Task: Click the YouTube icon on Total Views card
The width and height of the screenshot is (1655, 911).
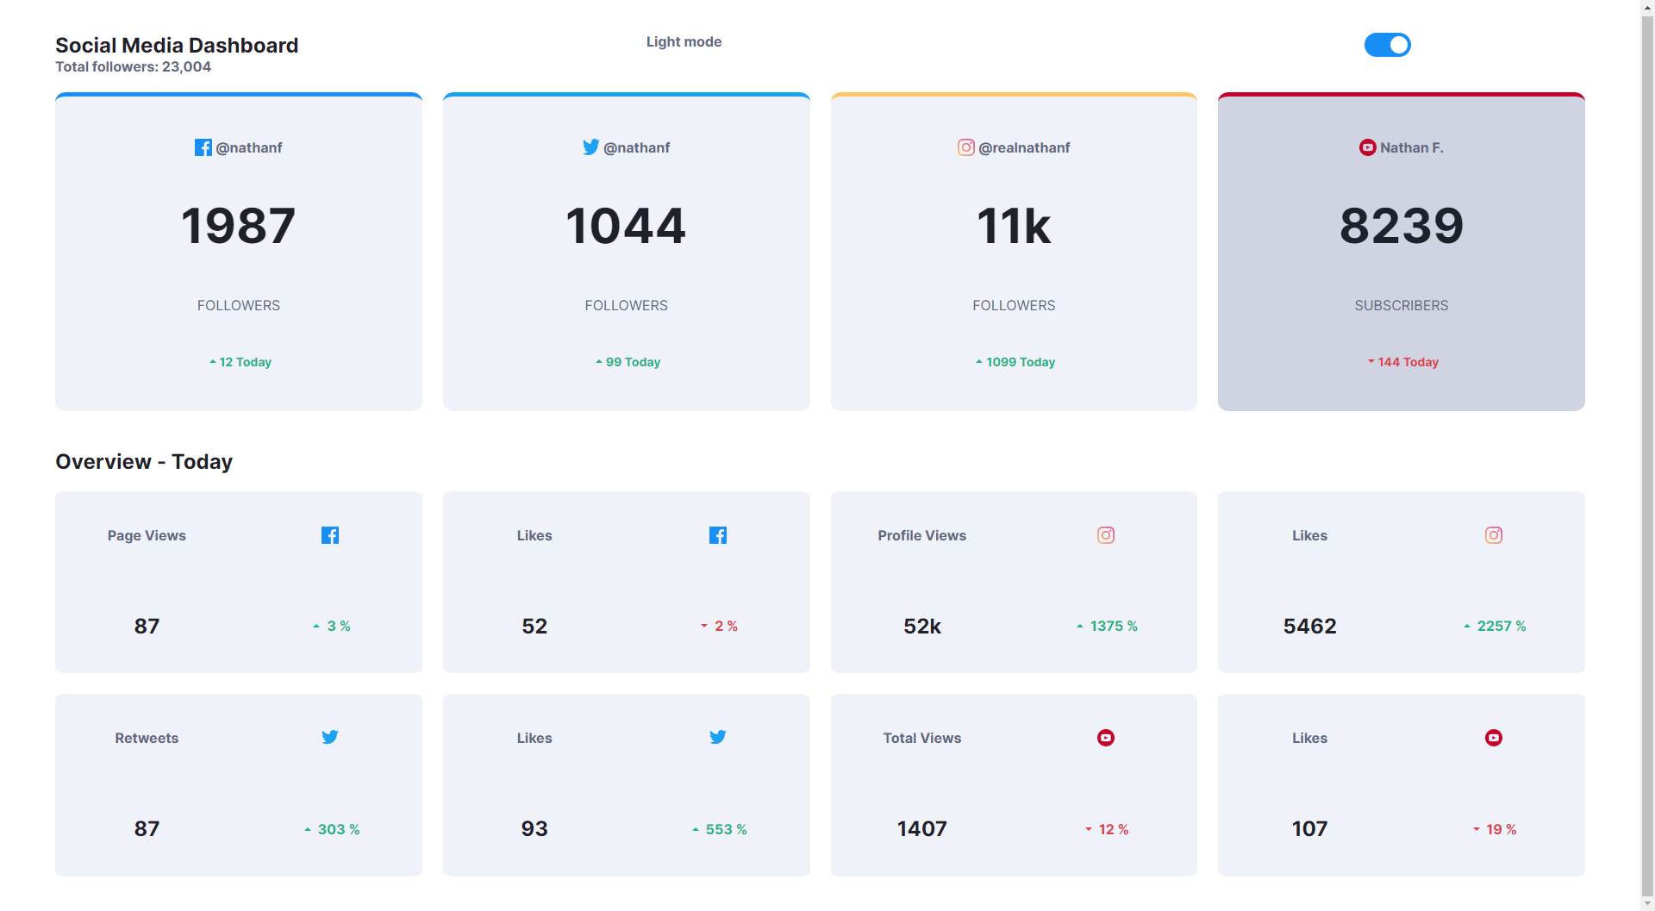Action: point(1106,738)
